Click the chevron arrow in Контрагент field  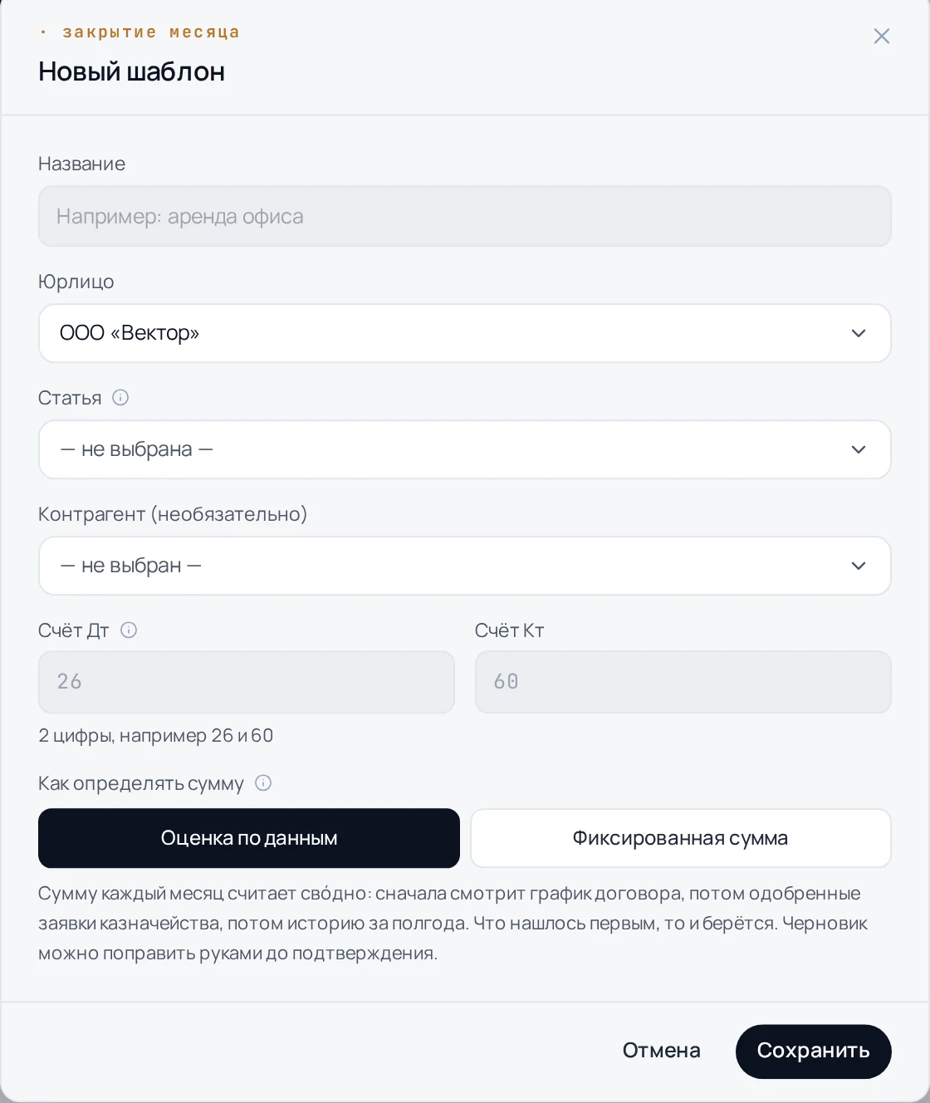859,566
